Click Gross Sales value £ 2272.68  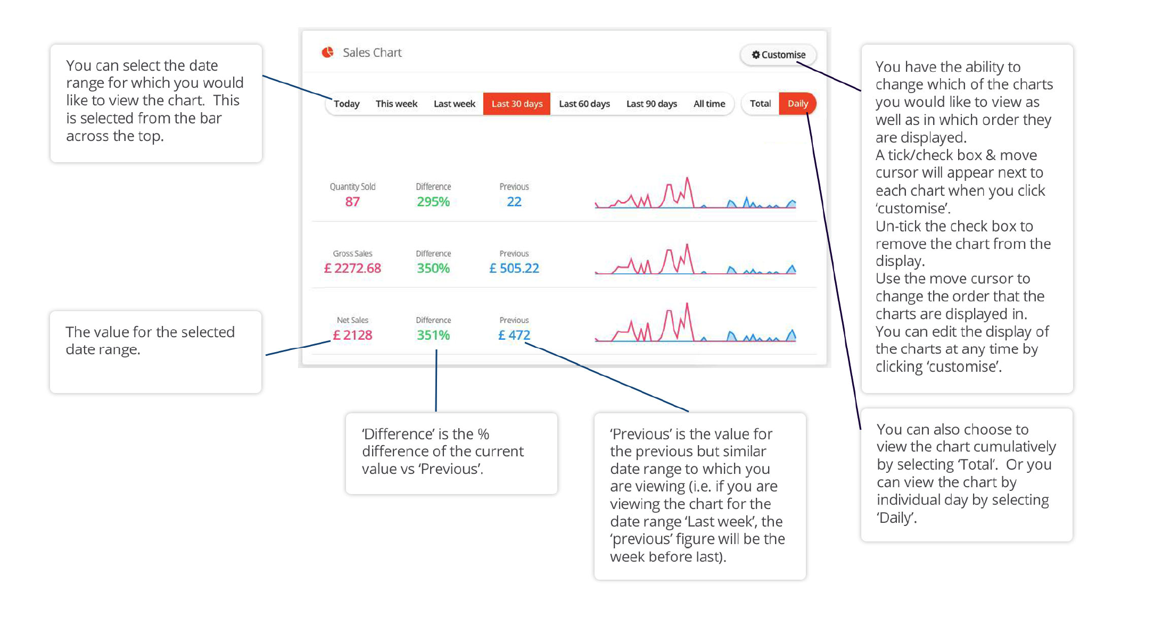(x=352, y=269)
